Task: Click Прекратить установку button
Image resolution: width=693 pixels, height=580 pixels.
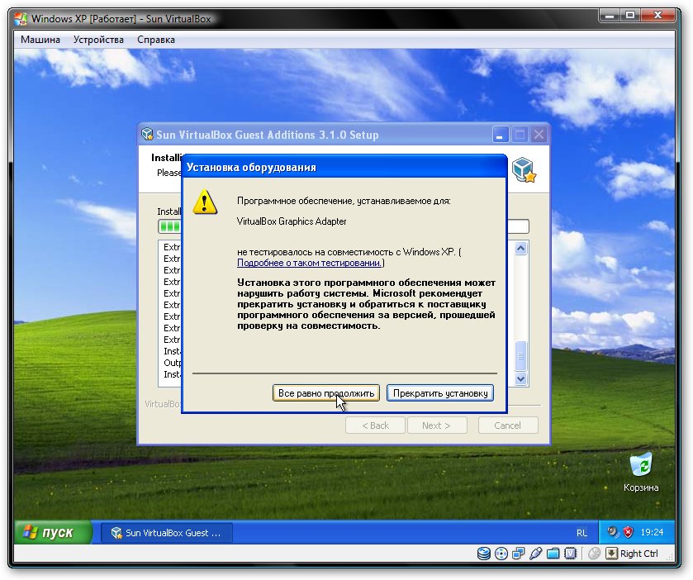Action: [440, 393]
